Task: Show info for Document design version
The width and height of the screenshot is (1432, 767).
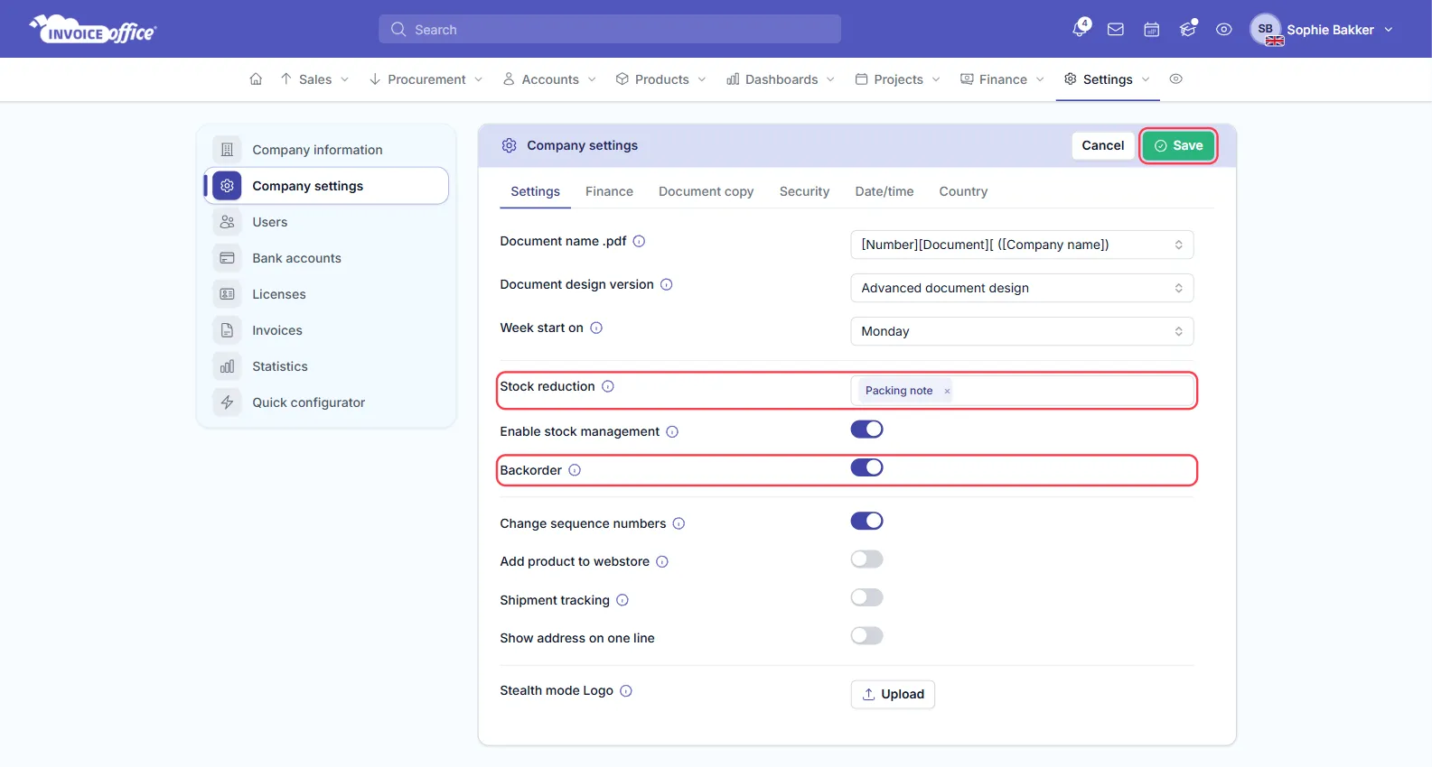Action: (667, 284)
